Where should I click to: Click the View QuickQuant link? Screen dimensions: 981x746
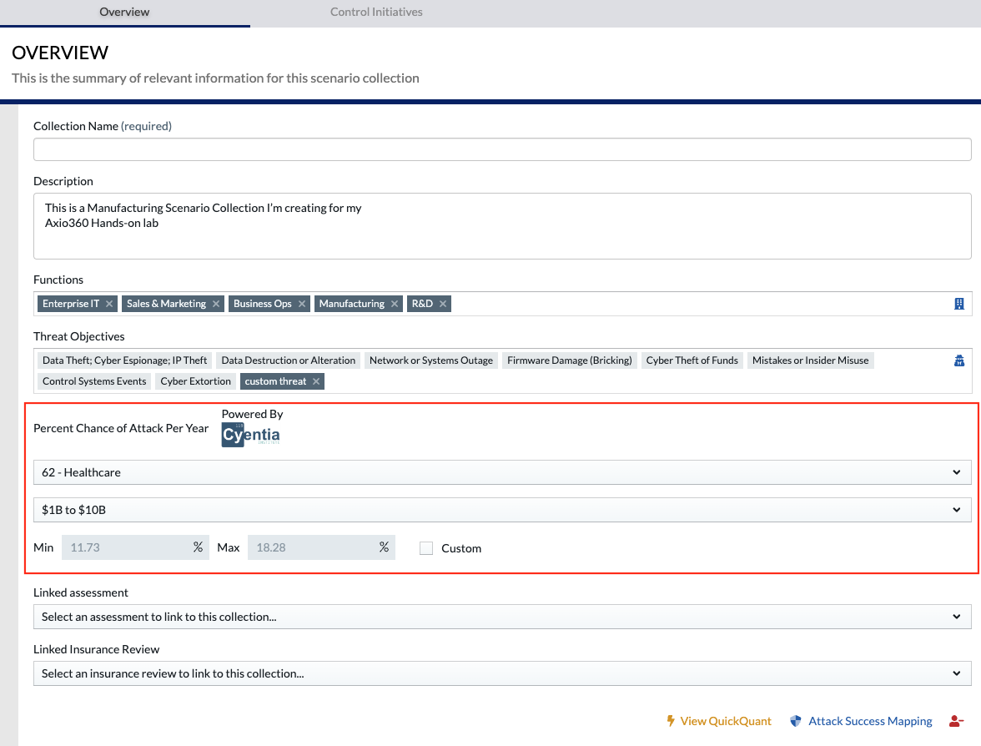point(719,721)
